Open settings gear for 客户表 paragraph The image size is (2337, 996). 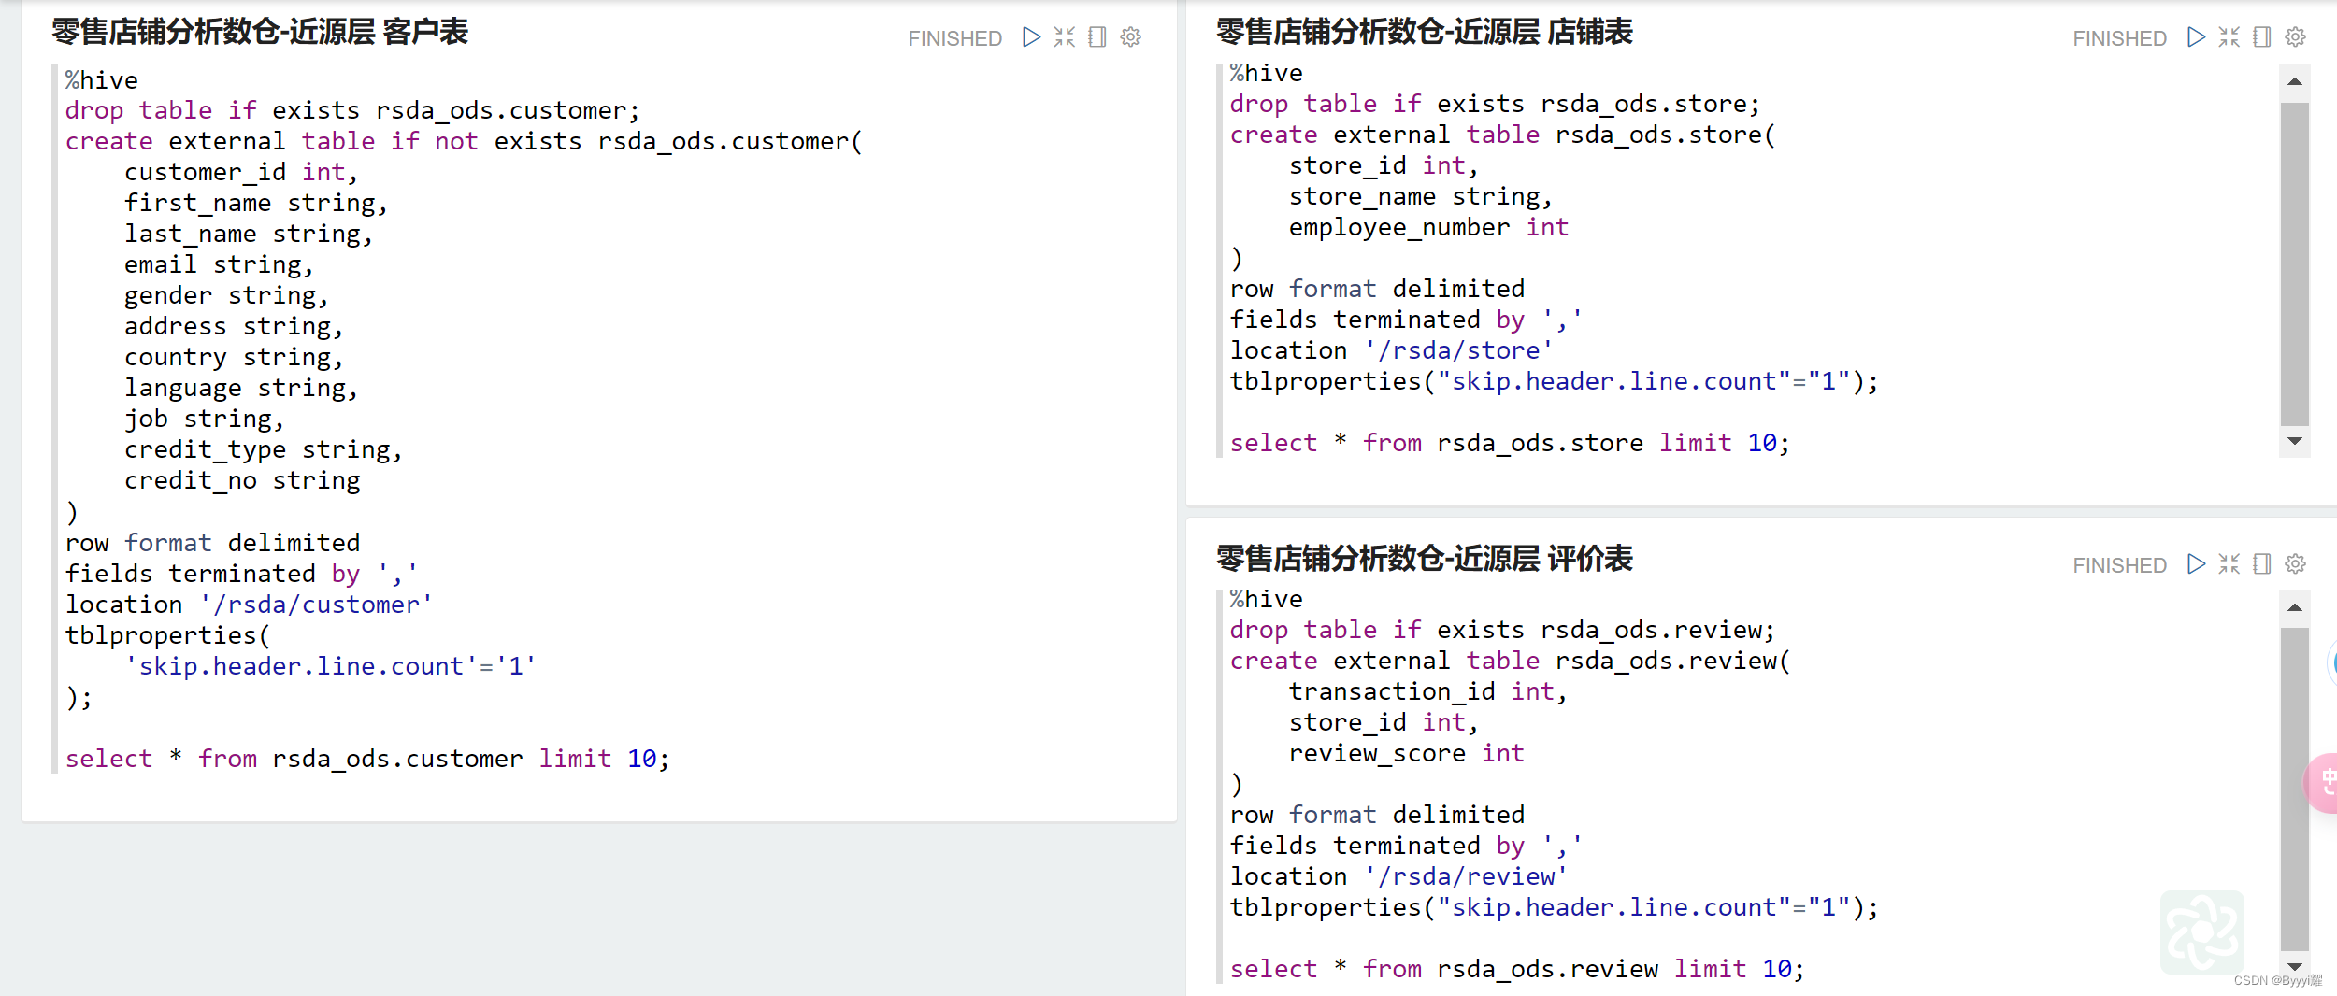tap(1131, 37)
